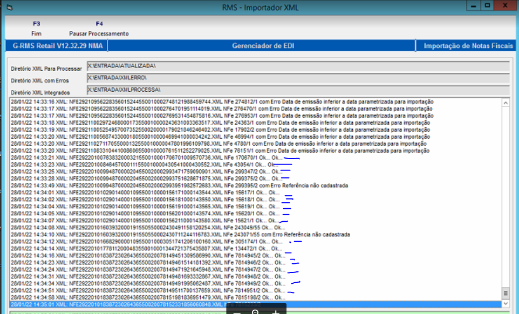Click the Gerenciador de EDI header
The image size is (519, 314).
click(x=262, y=46)
